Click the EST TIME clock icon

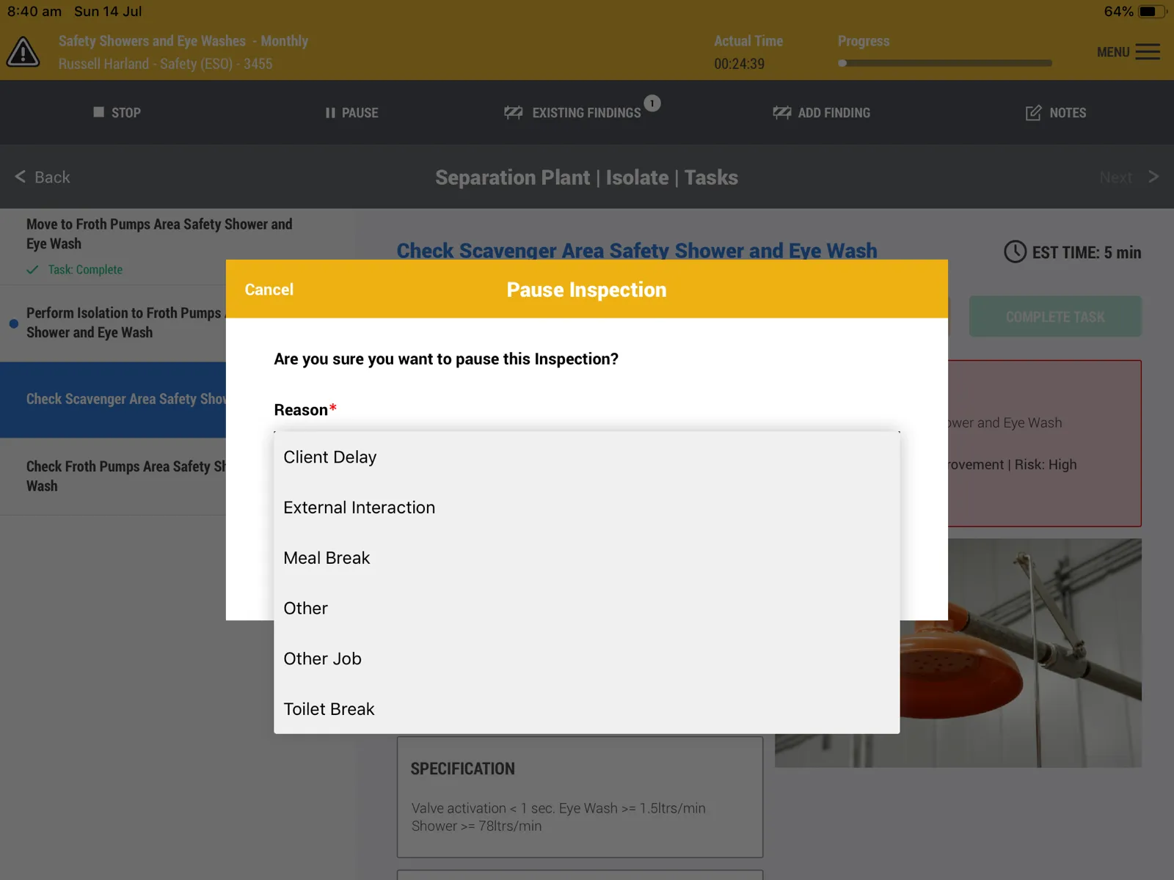1015,252
